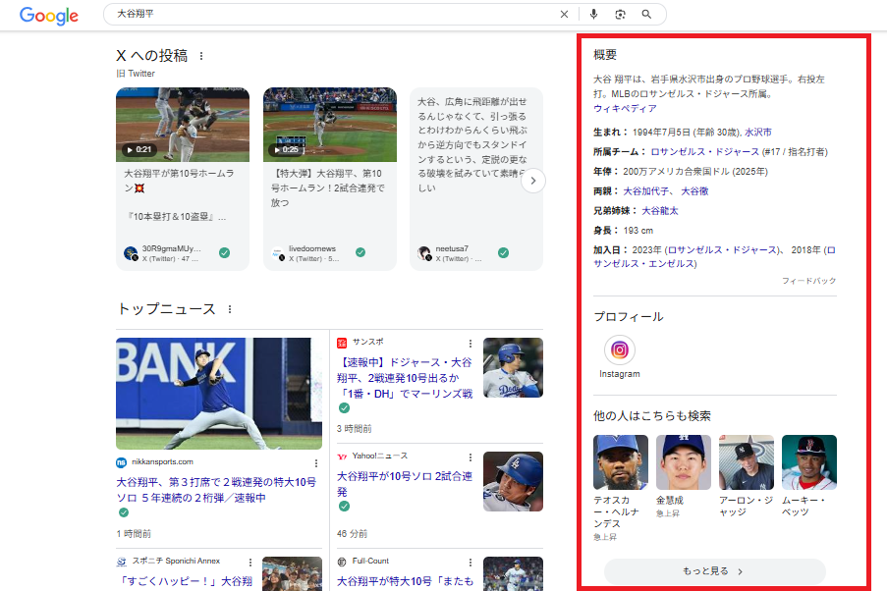The image size is (887, 591).
Task: Click the フィードバック link
Action: (x=809, y=281)
